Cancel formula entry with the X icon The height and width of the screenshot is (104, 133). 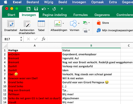click(28, 39)
